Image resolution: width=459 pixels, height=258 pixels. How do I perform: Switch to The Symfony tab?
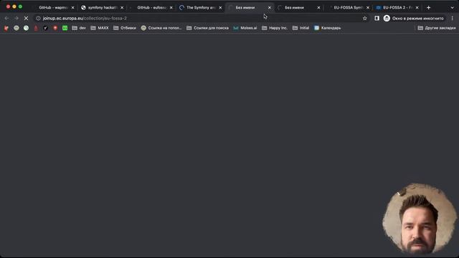point(200,8)
